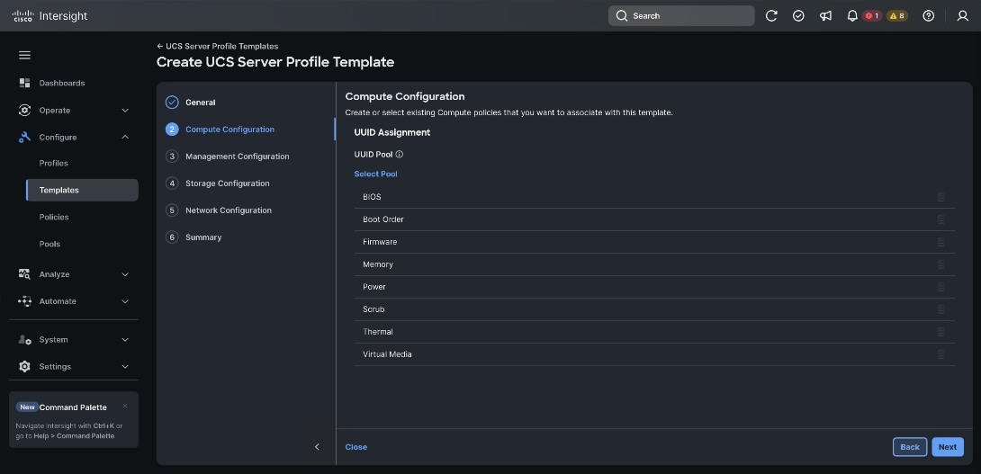This screenshot has width=981, height=474.
Task: Click the Virtual Media row policy icon
Action: point(940,354)
